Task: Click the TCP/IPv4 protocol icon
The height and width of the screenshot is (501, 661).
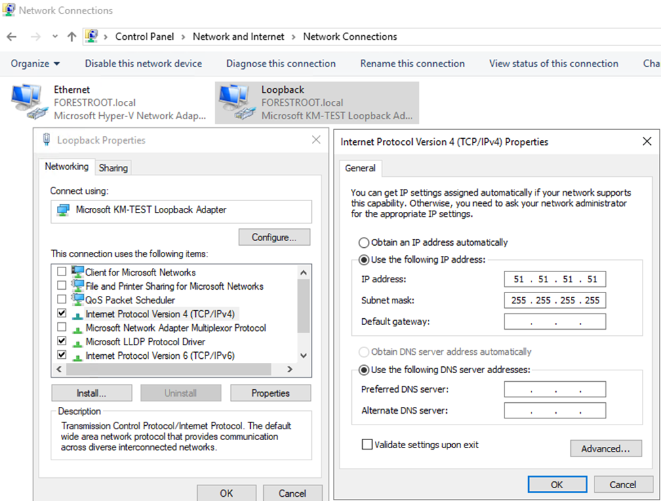Action: [x=77, y=315]
